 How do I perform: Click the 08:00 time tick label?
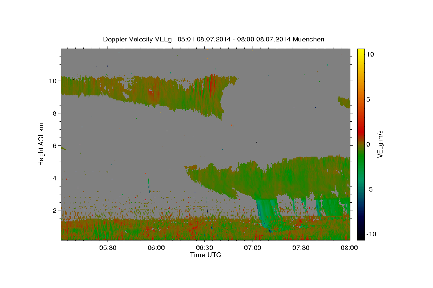click(x=349, y=248)
